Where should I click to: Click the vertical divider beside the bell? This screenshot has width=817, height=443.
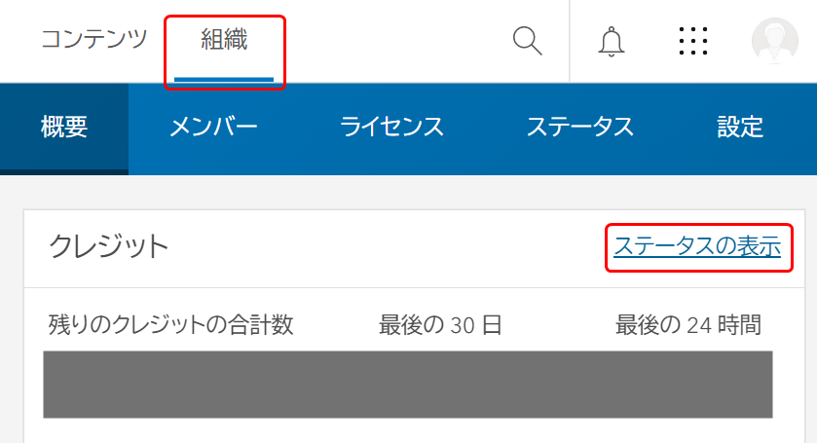tap(570, 41)
